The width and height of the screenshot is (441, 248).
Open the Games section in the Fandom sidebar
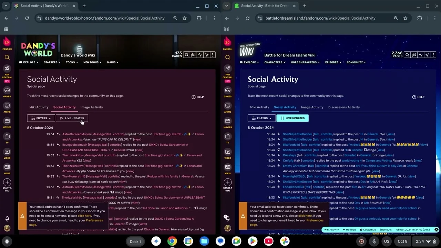point(7,90)
